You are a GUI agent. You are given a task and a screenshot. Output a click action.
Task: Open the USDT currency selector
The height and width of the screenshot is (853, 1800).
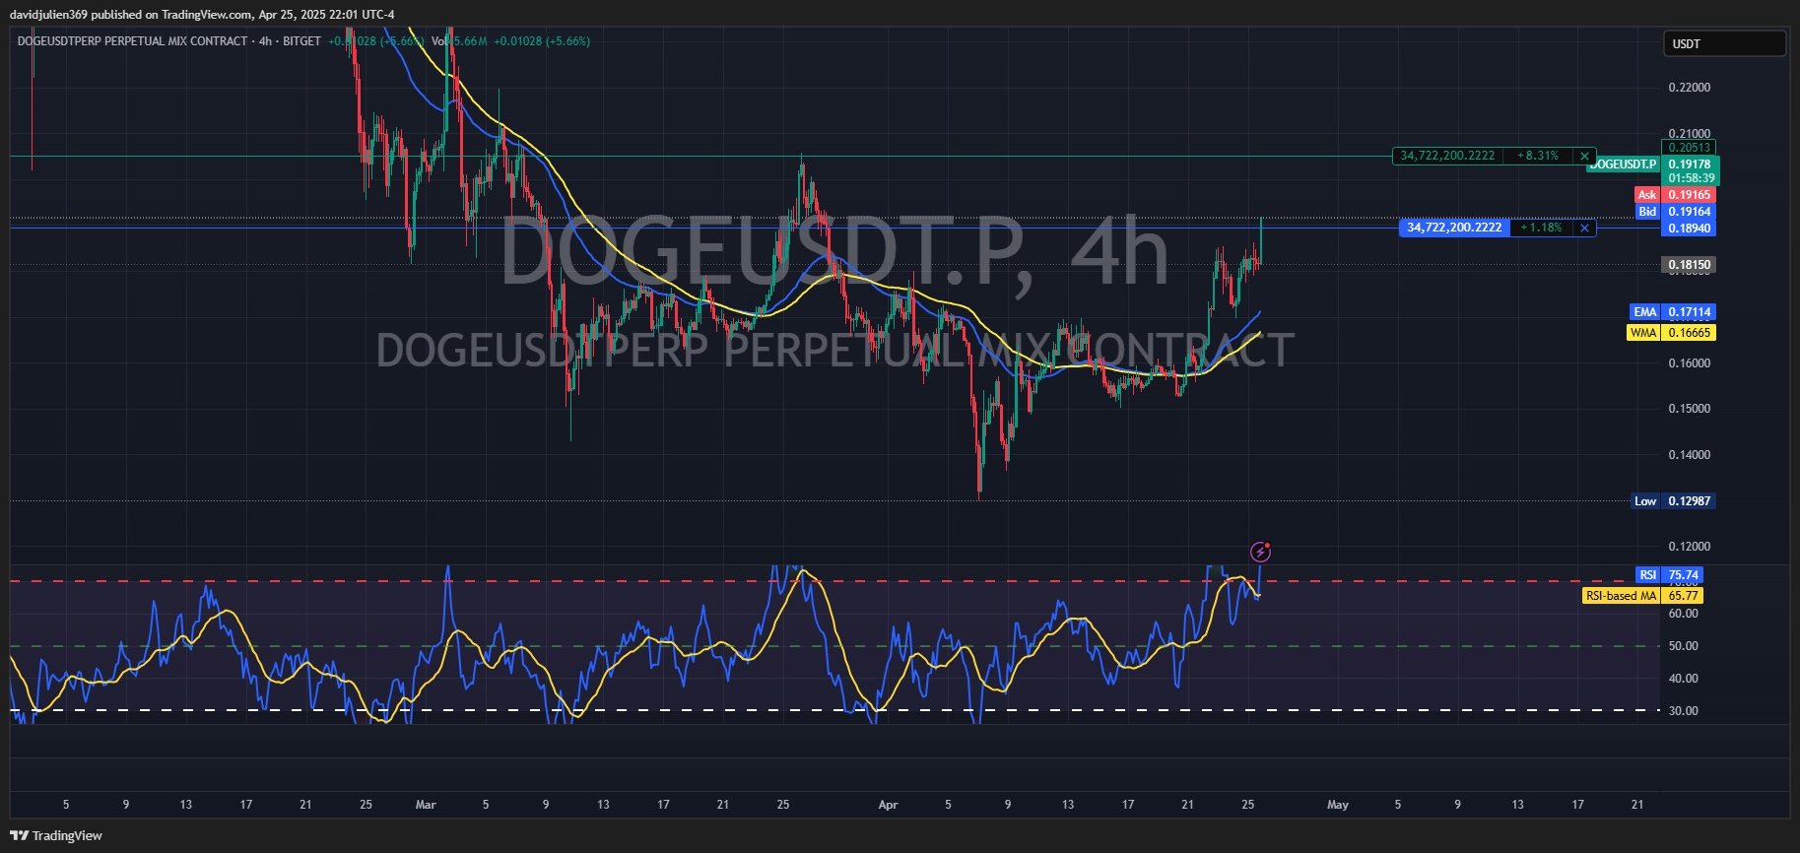(1725, 43)
